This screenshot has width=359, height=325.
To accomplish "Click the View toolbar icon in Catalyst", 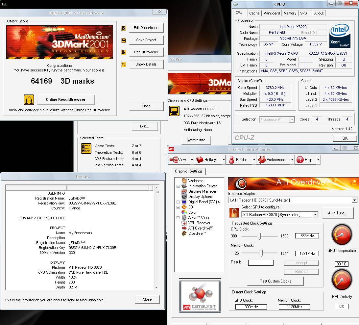I will tap(174, 160).
